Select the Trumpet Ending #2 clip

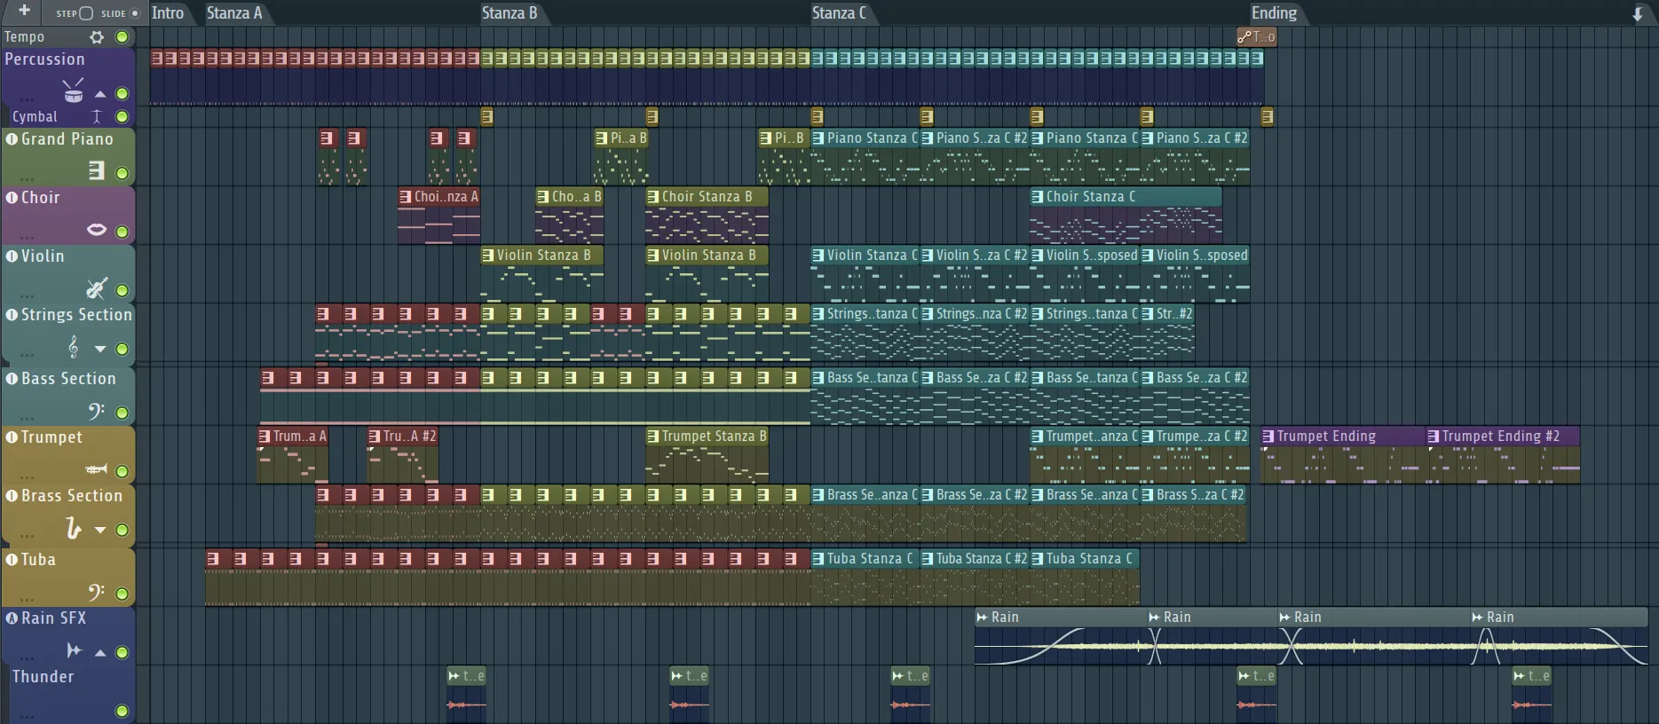pyautogui.click(x=1500, y=437)
